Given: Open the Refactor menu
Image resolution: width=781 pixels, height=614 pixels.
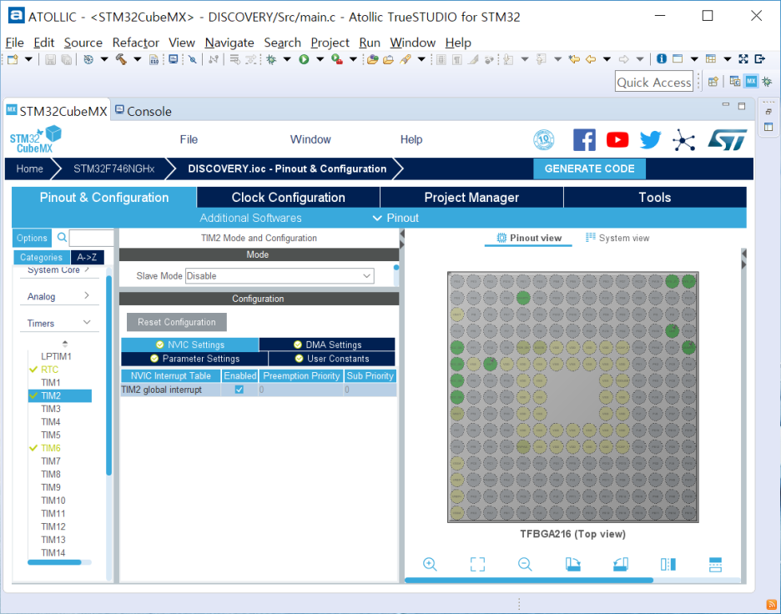Looking at the screenshot, I should pos(135,43).
